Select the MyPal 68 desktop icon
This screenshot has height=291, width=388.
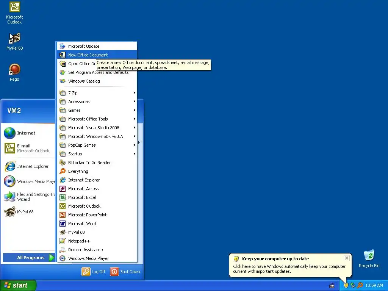click(x=14, y=41)
